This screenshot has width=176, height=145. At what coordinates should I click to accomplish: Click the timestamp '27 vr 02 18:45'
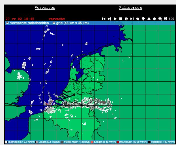pos(20,19)
